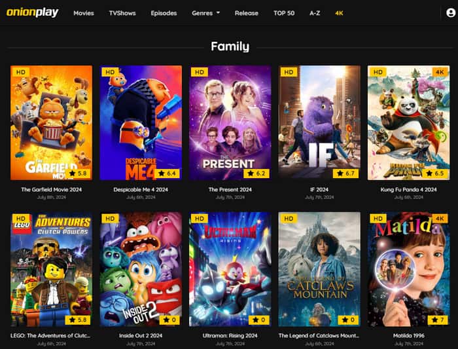Select the TOP 50 nav item
This screenshot has width=458, height=349.
284,13
